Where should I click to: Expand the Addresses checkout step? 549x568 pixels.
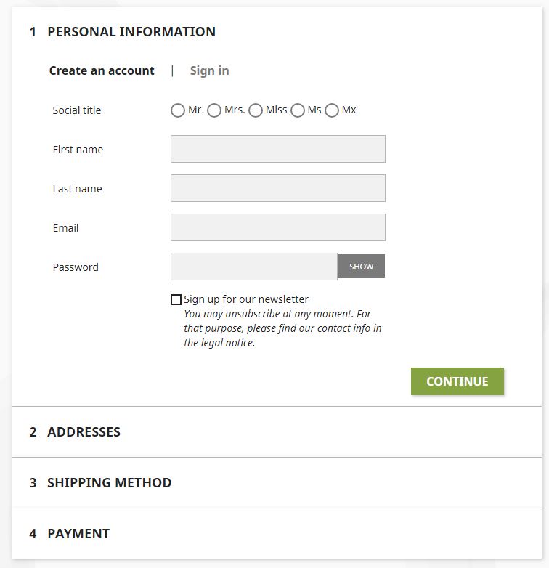tap(84, 431)
